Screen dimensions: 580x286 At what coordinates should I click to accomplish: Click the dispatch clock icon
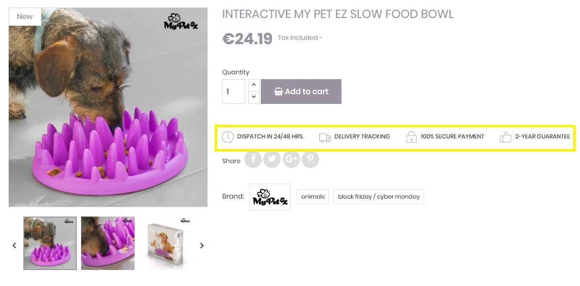point(227,137)
